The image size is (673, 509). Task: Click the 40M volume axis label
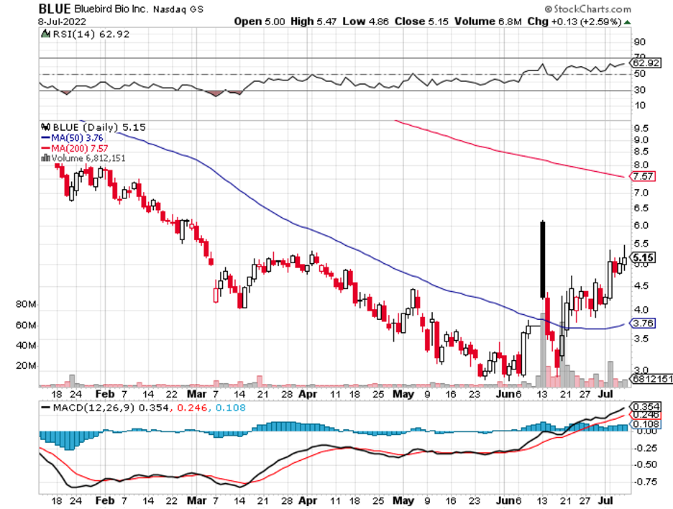pyautogui.click(x=26, y=345)
